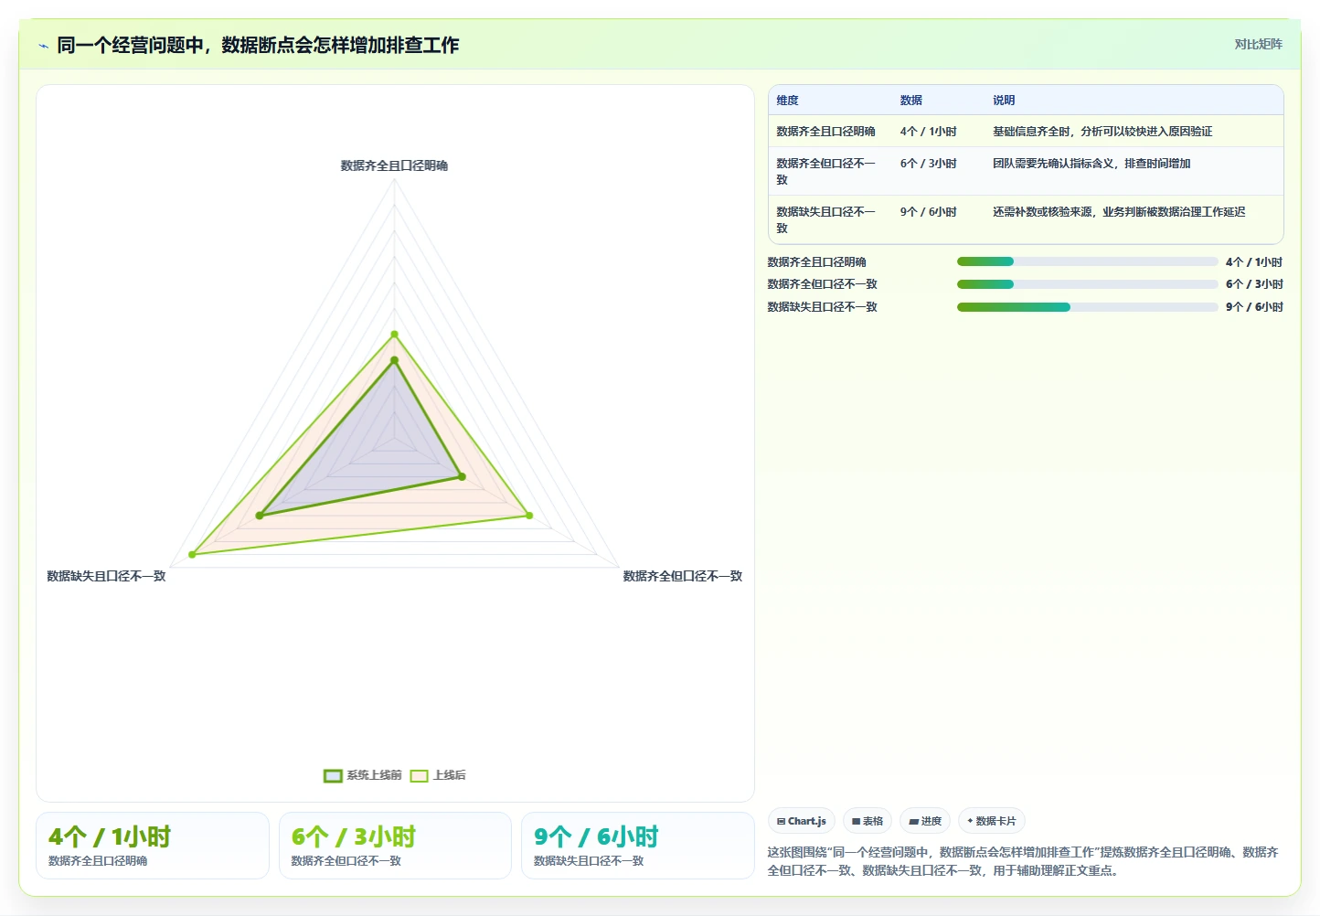
Task: Click description 基础信息齐全时，分析可以较快进入原因验证
Action: pos(1102,132)
